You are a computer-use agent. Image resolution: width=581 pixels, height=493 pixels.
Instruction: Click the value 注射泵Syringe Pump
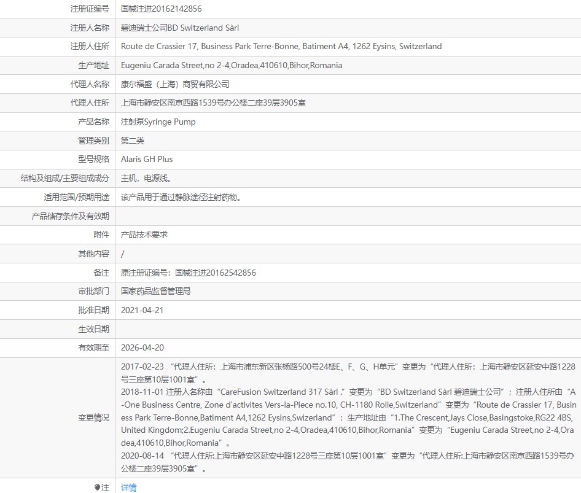pos(158,122)
